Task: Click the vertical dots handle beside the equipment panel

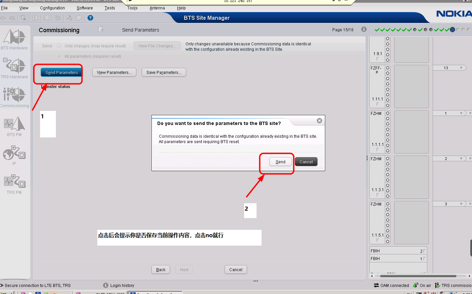Action: [x=367, y=158]
